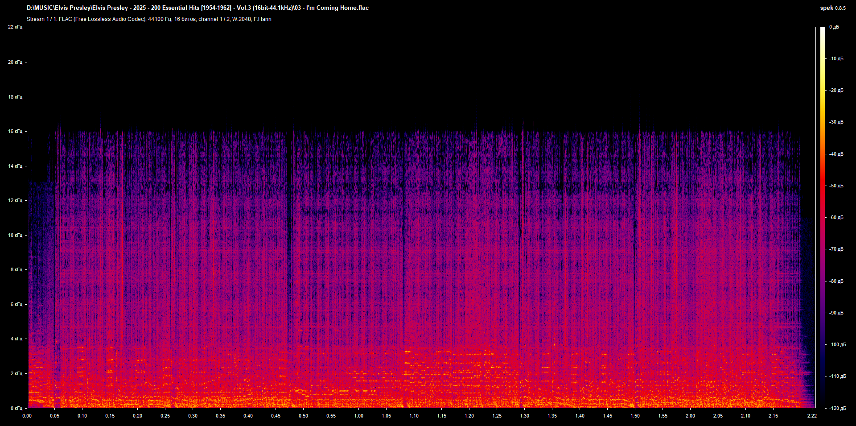
Task: Click the 10 кГц frequency axis label
Action: [15, 235]
